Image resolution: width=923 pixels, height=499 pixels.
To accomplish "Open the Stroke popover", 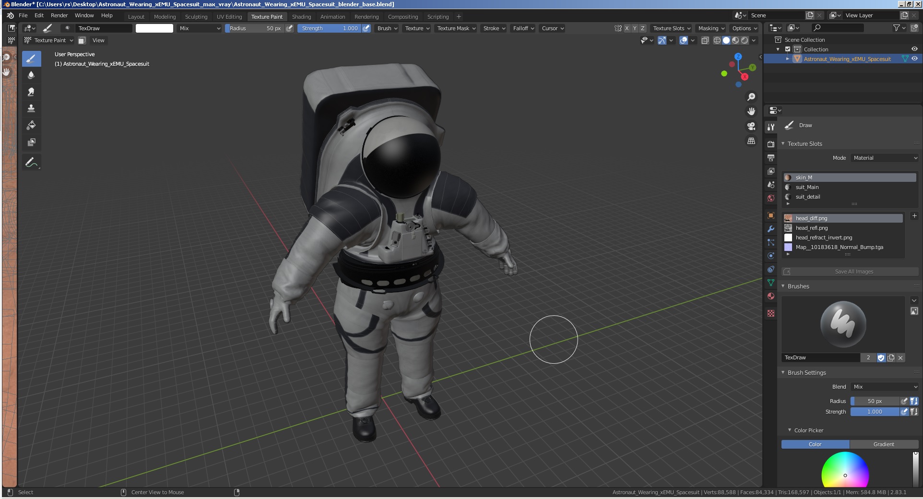I will click(494, 28).
